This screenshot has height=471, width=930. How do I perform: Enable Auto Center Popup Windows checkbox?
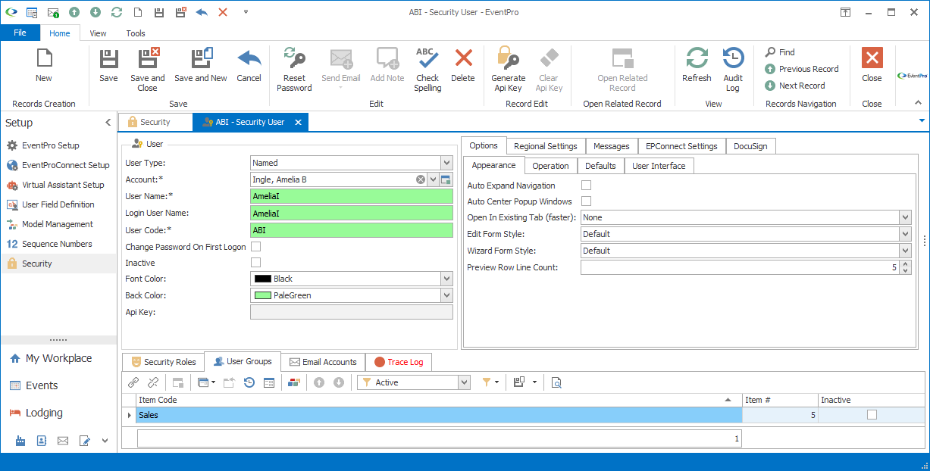586,201
